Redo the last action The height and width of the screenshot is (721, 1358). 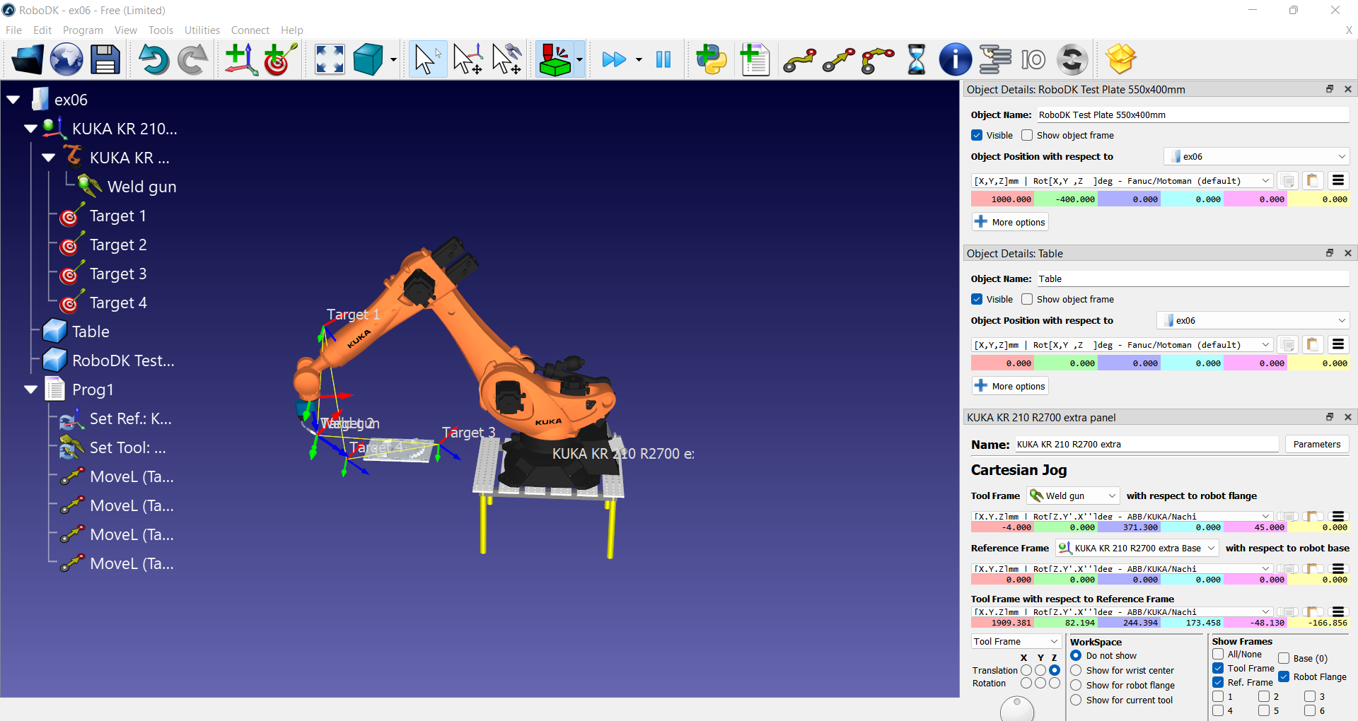(192, 59)
